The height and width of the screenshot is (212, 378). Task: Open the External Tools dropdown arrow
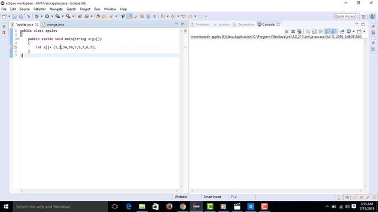73,16
